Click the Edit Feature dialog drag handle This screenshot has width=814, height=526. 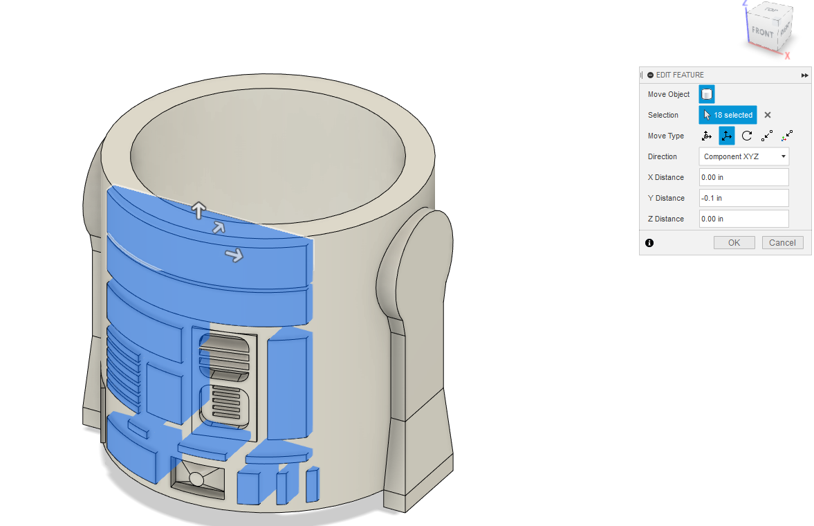pos(642,75)
